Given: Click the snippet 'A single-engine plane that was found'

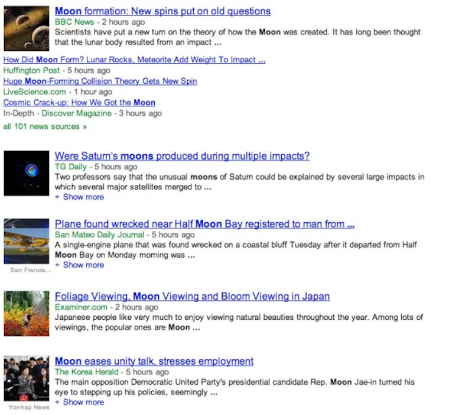Looking at the screenshot, I should click(x=236, y=250).
